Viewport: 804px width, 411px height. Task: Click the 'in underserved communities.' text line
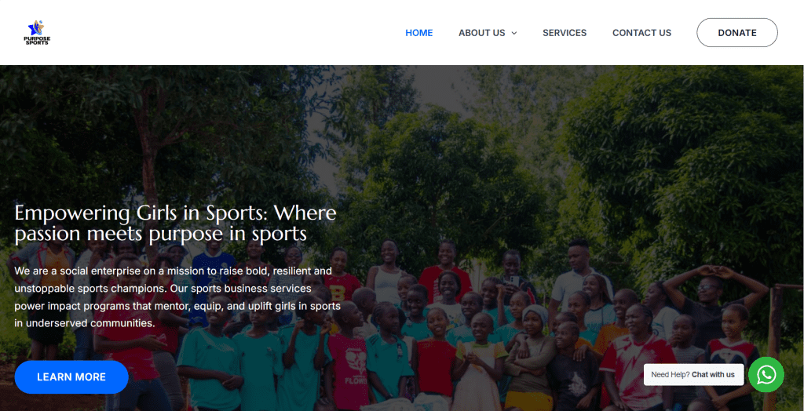[85, 323]
